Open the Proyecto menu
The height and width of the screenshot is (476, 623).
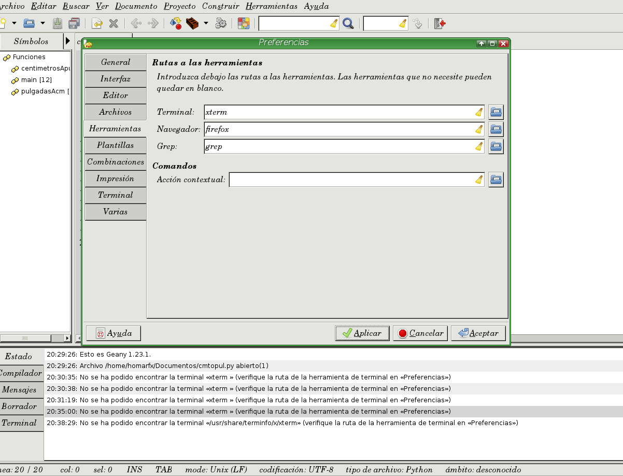click(180, 6)
